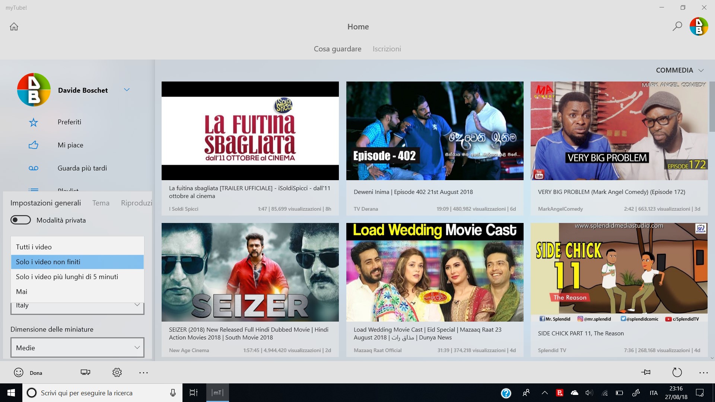Open more options beside settings gear
This screenshot has height=402, width=715.
(143, 373)
